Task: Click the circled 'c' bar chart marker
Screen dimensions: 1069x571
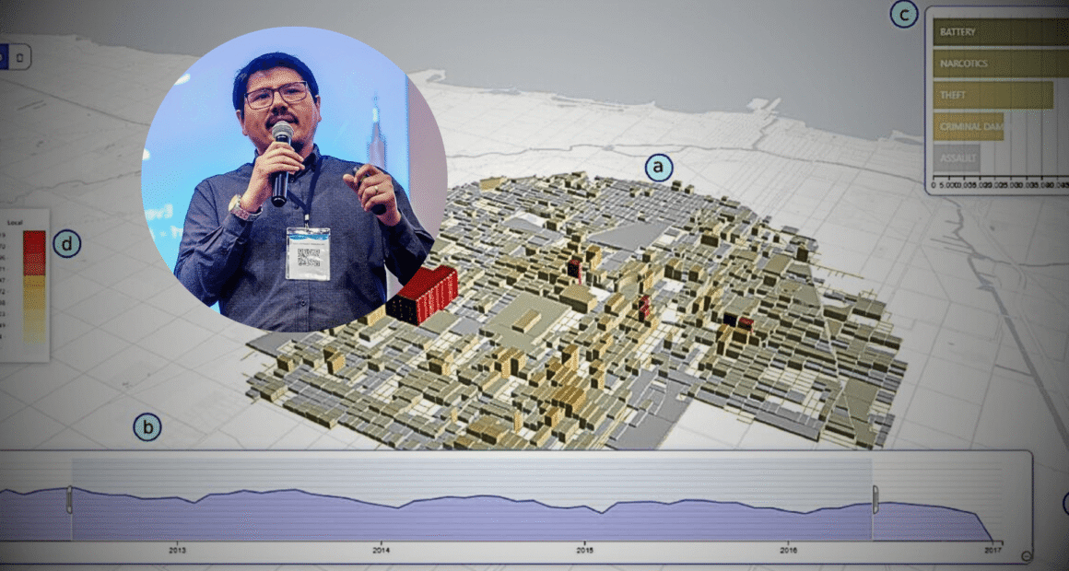Action: (x=903, y=15)
